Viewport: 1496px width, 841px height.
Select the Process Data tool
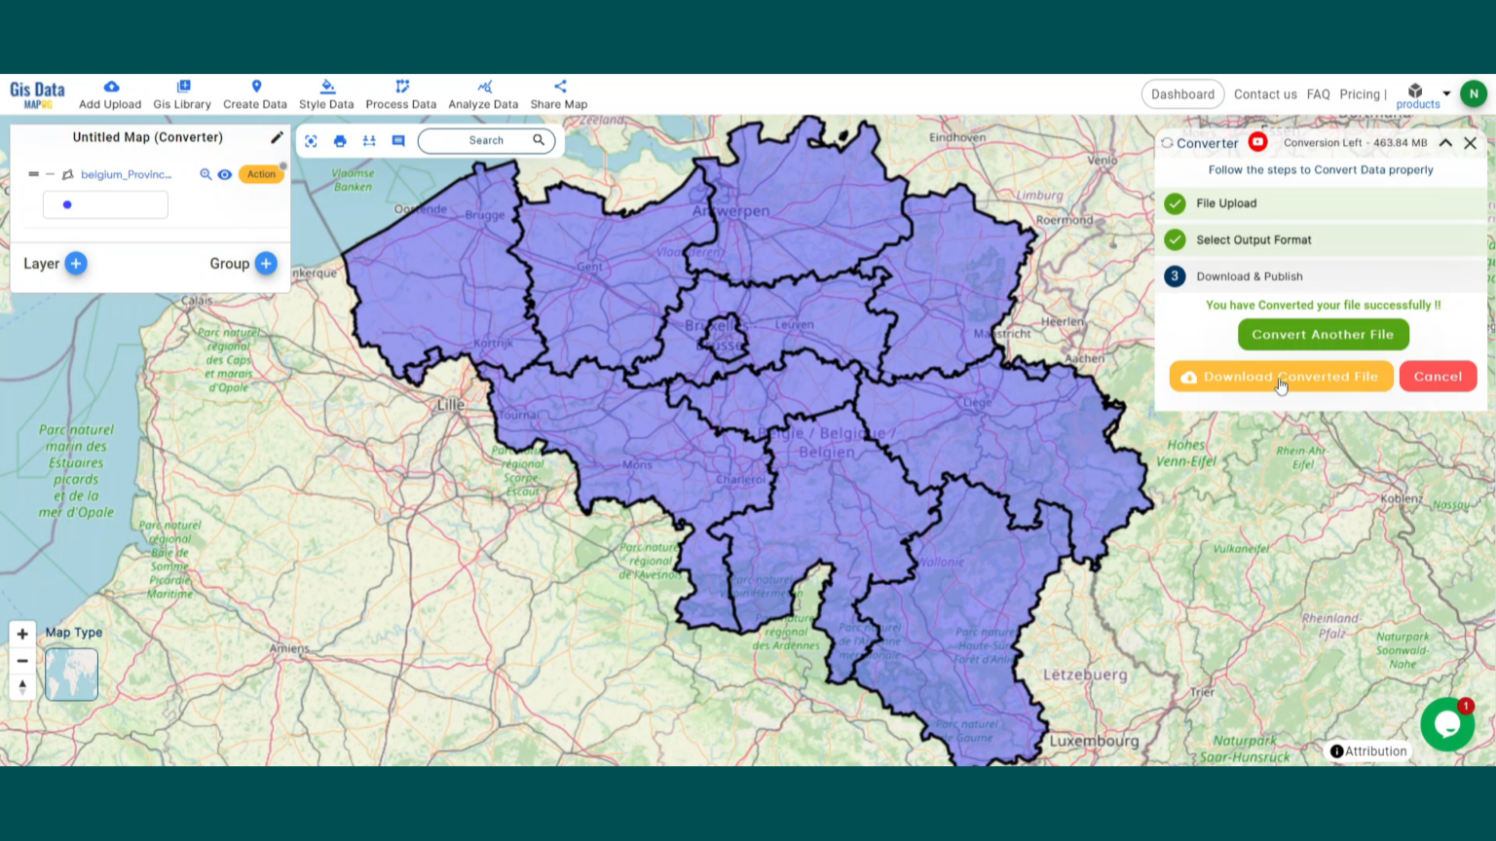400,93
